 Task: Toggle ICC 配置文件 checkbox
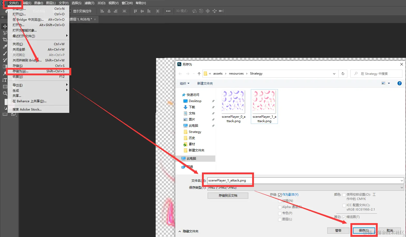click(x=344, y=205)
